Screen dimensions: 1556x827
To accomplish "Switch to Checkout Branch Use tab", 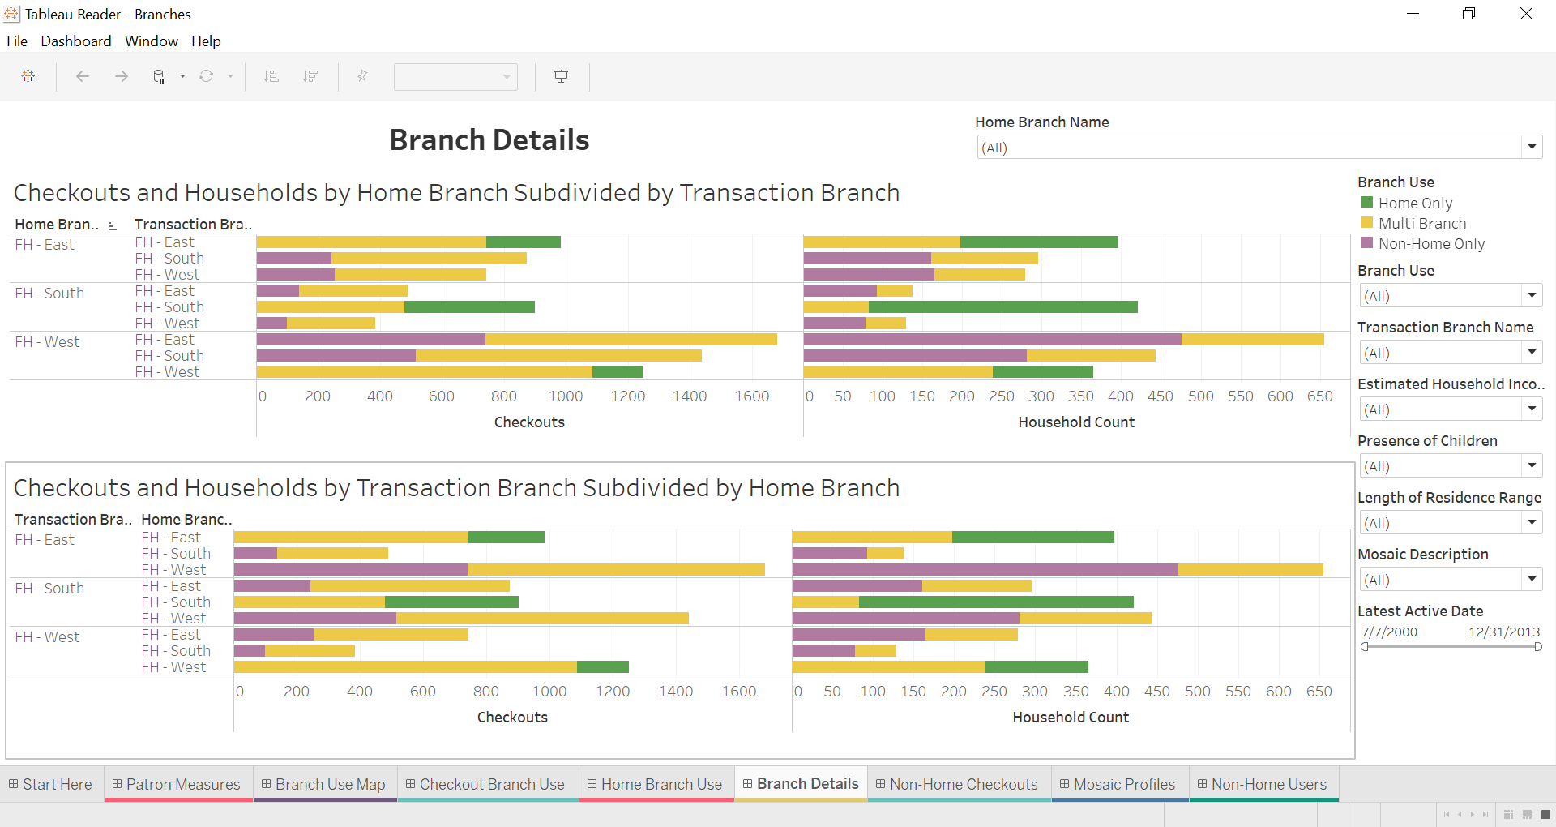I will 486,784.
